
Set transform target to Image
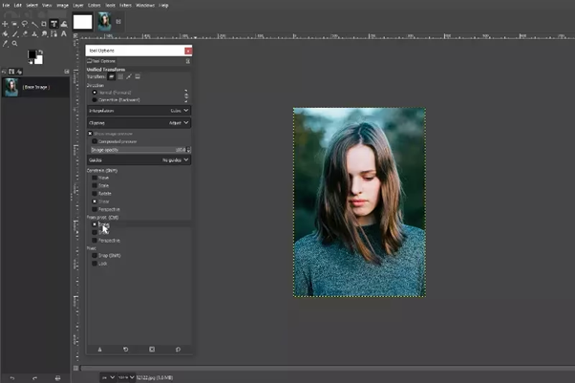138,76
